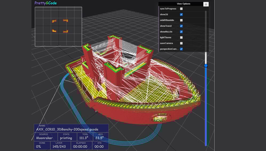Click the state value printing
This screenshot has width=266, height=151.
tap(66, 138)
